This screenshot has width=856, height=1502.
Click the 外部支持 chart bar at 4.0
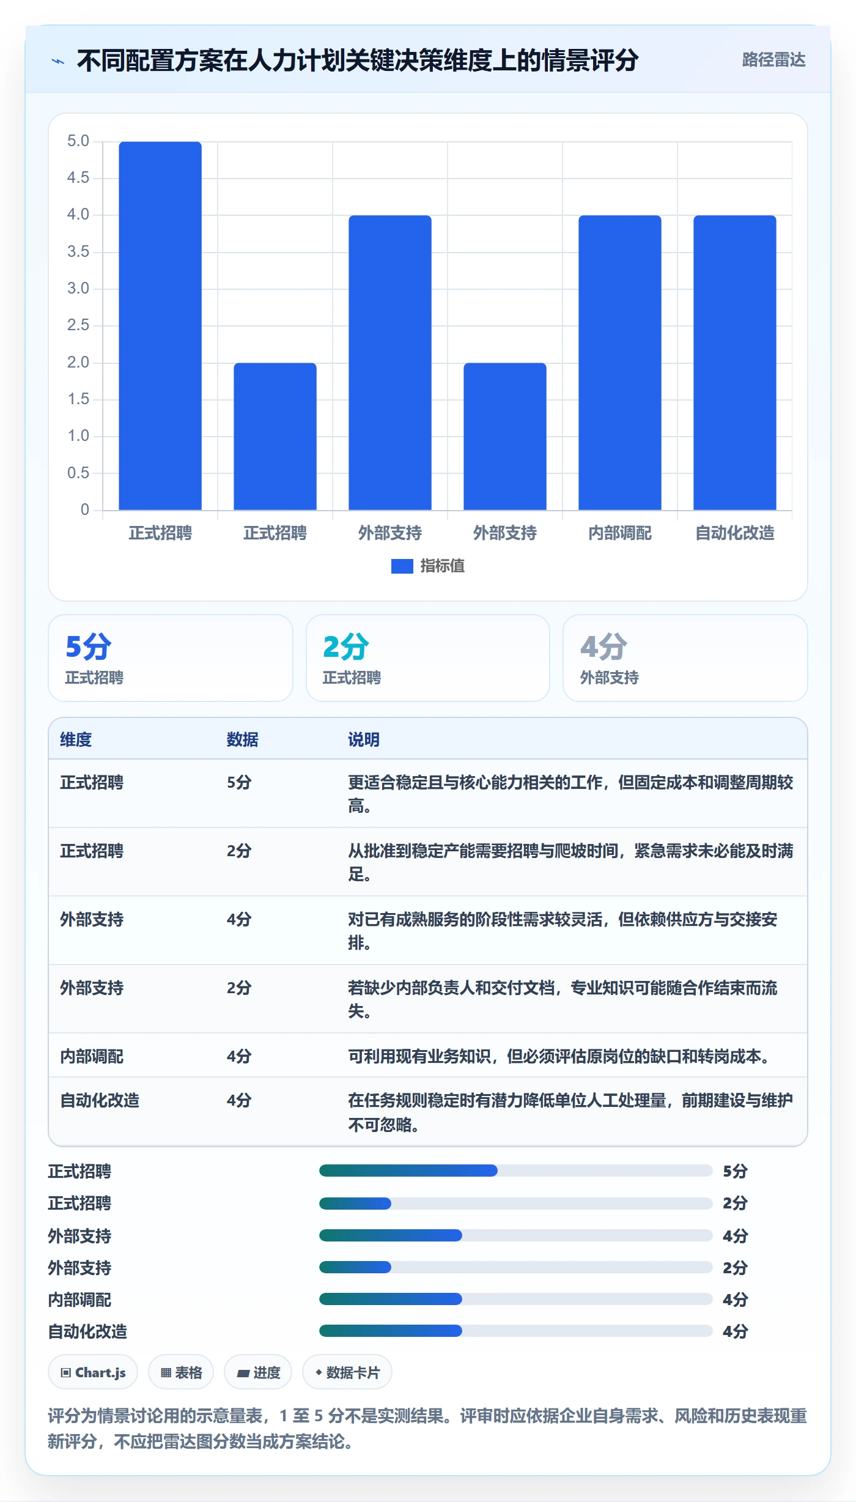coord(390,363)
